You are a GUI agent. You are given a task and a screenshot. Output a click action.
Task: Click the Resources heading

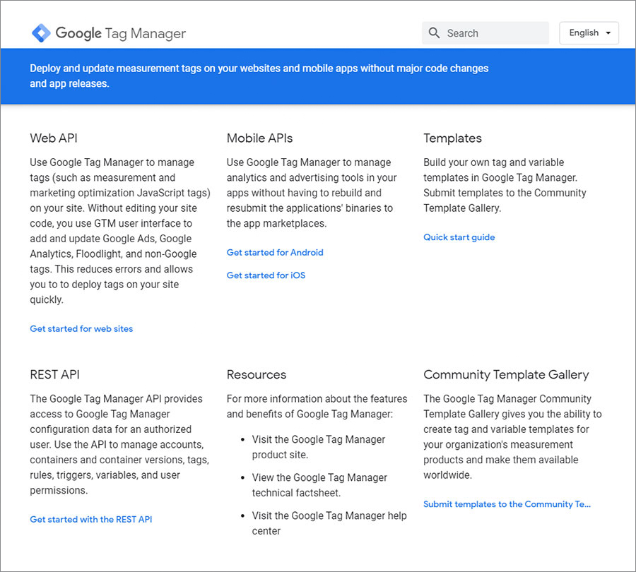pyautogui.click(x=257, y=374)
